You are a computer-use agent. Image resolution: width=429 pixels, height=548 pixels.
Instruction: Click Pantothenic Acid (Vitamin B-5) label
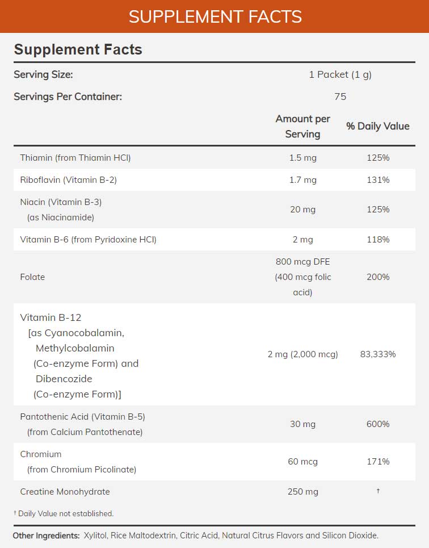pyautogui.click(x=82, y=416)
